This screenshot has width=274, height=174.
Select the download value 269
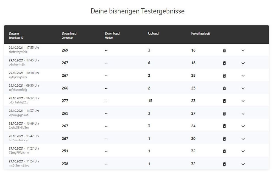(x=65, y=50)
